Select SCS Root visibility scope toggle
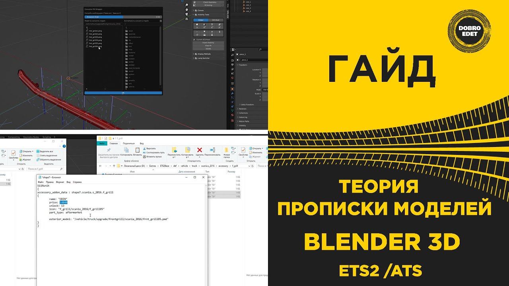Screen dimensions: 509x286 [215, 19]
